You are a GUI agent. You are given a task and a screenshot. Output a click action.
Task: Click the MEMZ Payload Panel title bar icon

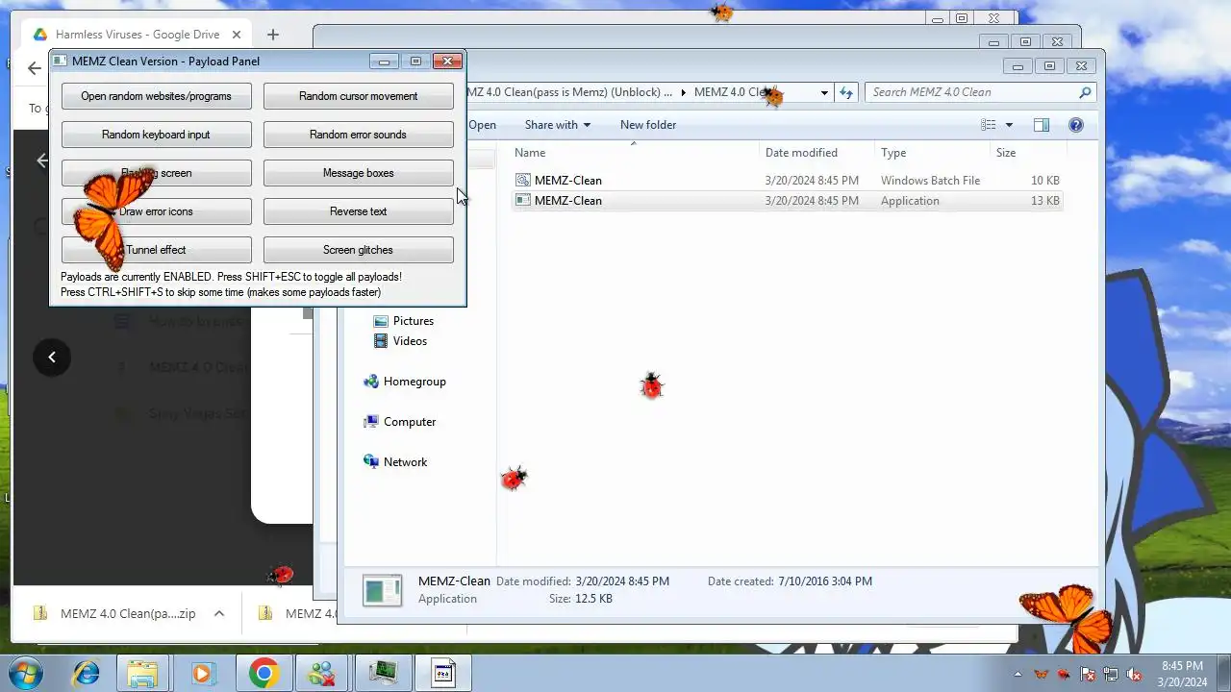61,61
